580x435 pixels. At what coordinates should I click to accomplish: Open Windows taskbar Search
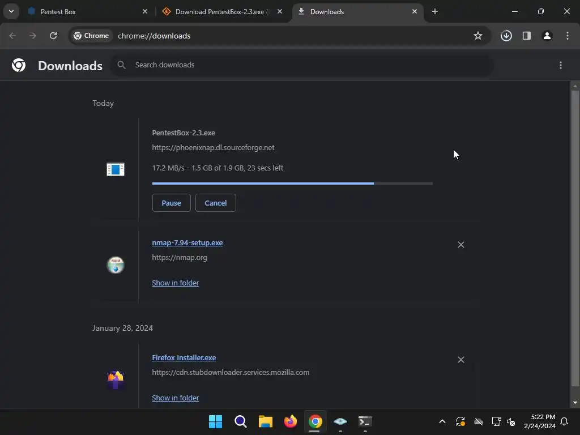(240, 421)
